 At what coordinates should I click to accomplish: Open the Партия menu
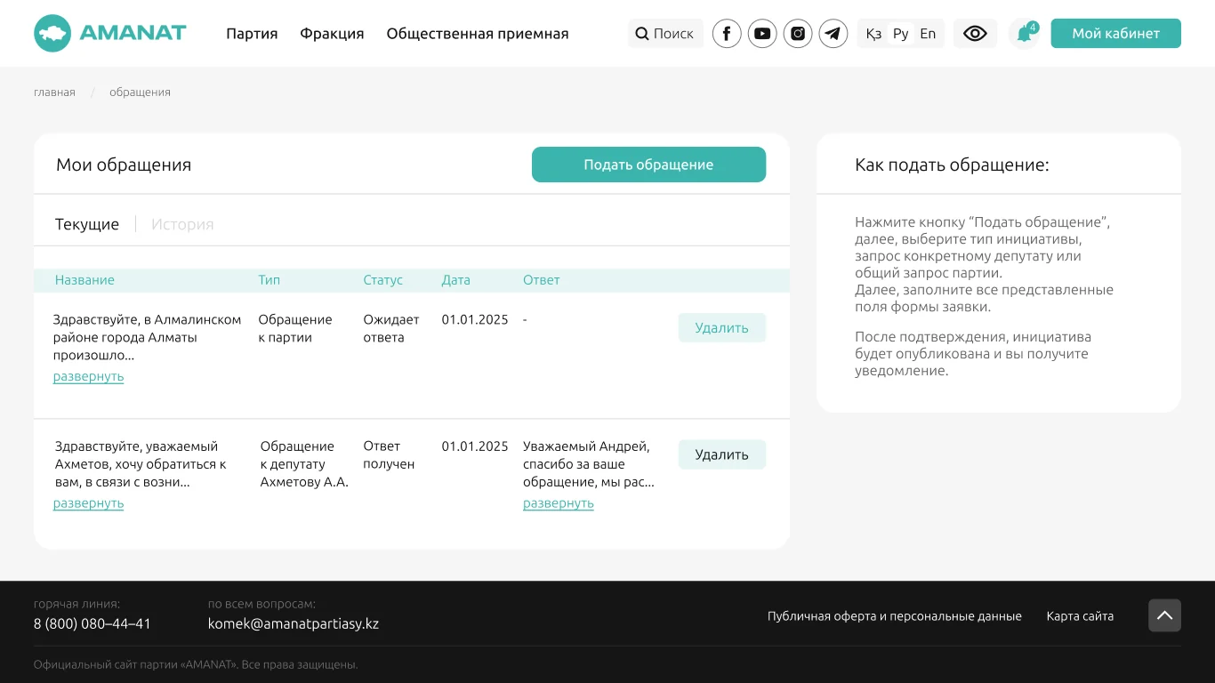click(252, 34)
